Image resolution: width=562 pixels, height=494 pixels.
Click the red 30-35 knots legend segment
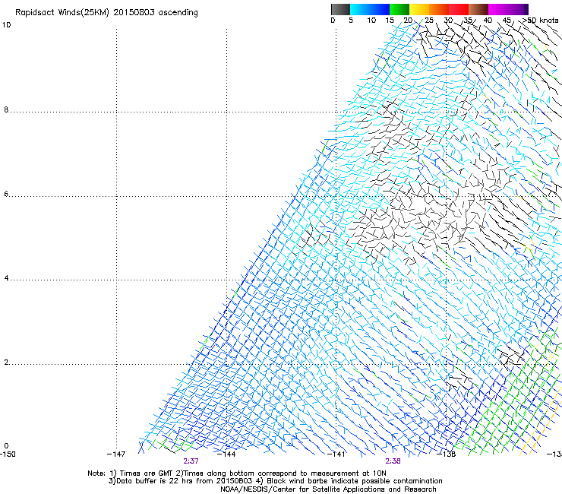pyautogui.click(x=459, y=9)
